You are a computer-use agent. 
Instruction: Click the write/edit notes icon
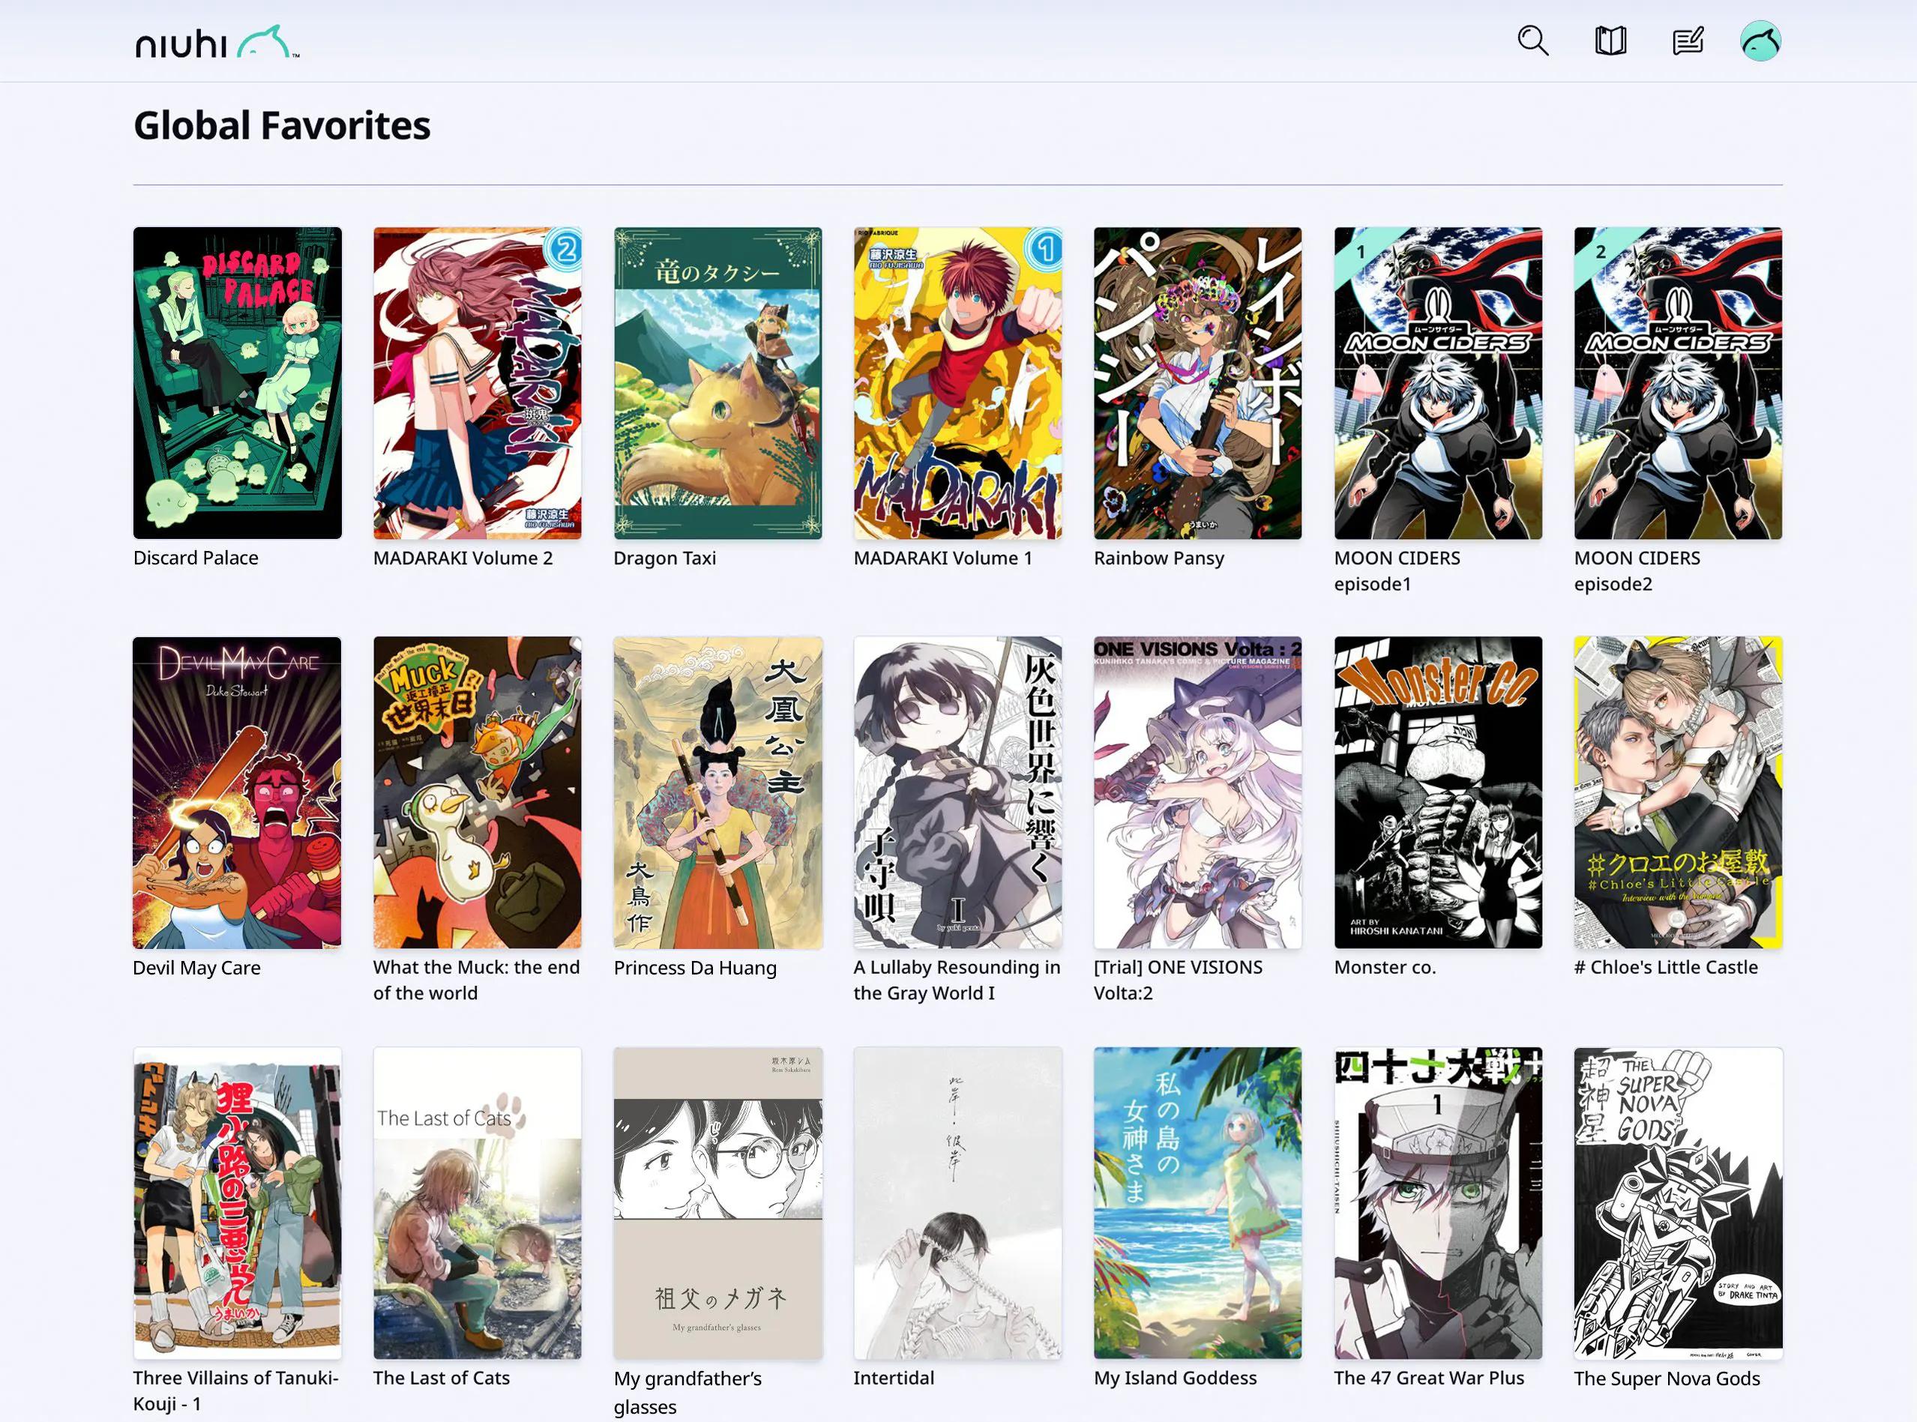tap(1687, 40)
